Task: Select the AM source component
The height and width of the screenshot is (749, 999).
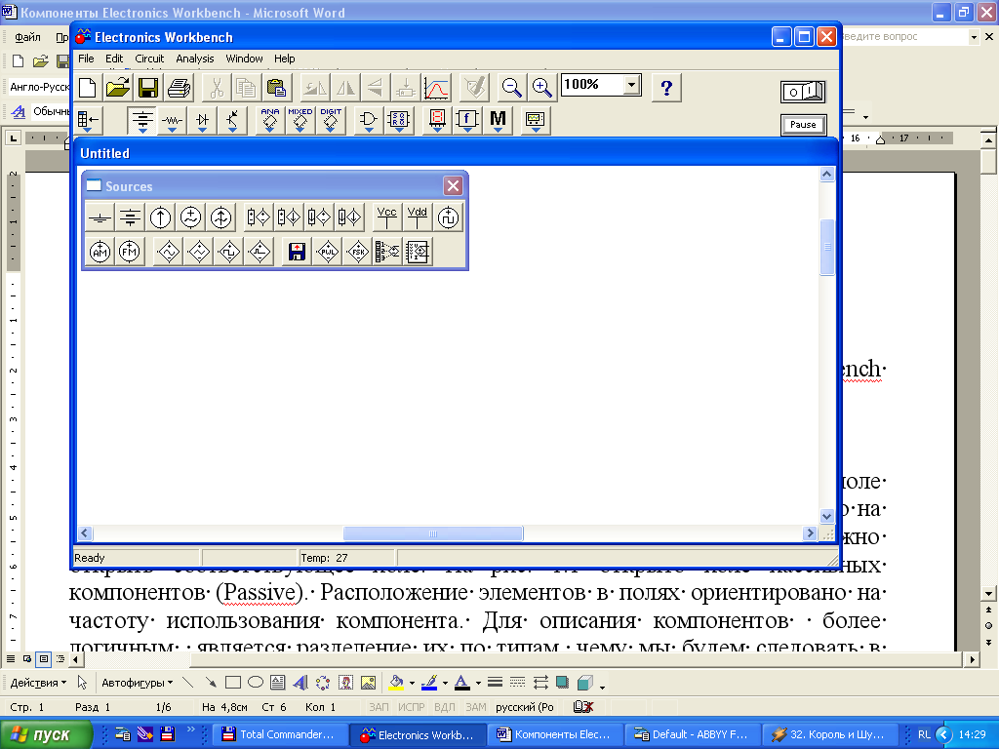Action: (100, 252)
